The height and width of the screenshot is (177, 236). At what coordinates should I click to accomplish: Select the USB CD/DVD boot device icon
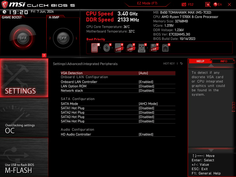130,48
